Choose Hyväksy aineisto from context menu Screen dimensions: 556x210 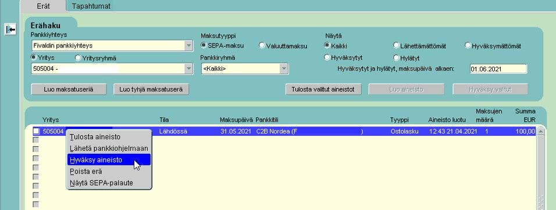(x=109, y=160)
